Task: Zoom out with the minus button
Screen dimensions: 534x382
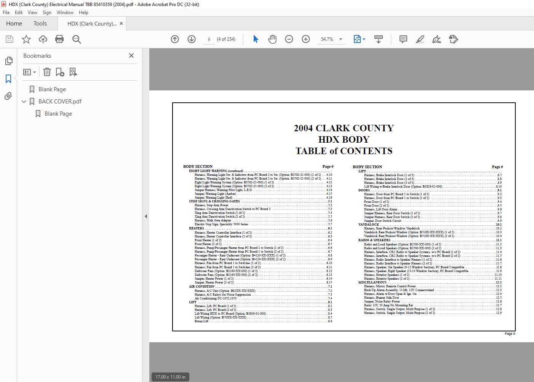Action: [289, 39]
